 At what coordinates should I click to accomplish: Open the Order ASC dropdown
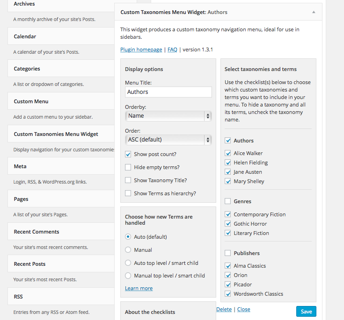(x=168, y=139)
